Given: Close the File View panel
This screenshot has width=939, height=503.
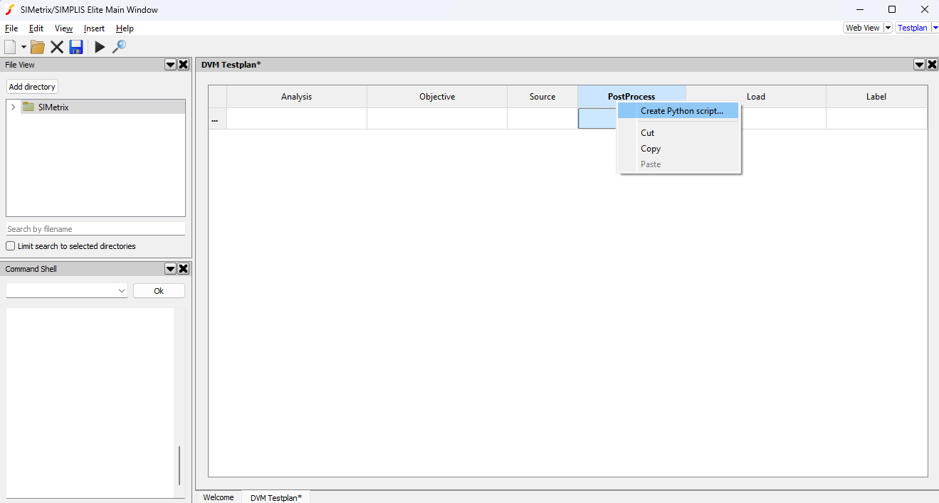Looking at the screenshot, I should [183, 64].
